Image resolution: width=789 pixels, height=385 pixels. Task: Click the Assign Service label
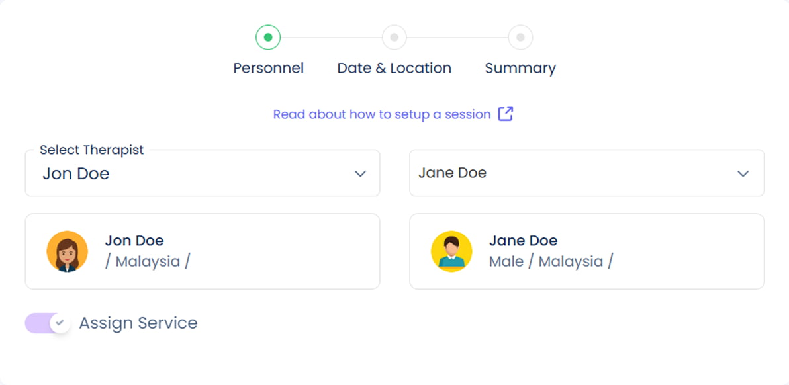pos(138,323)
